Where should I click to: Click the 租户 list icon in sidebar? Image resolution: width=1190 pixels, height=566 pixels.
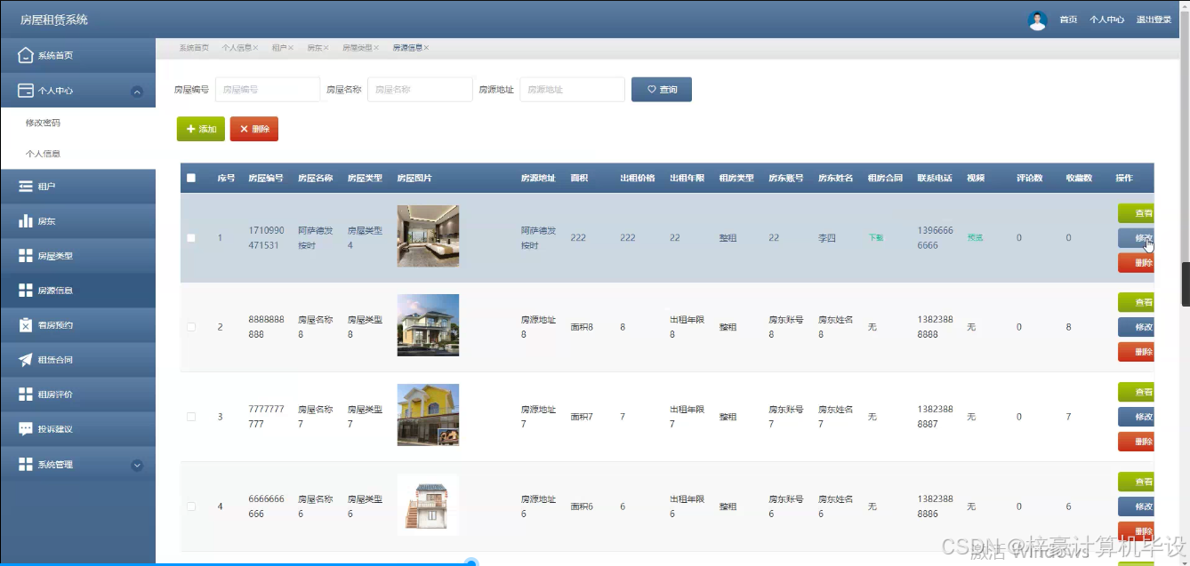coord(26,187)
